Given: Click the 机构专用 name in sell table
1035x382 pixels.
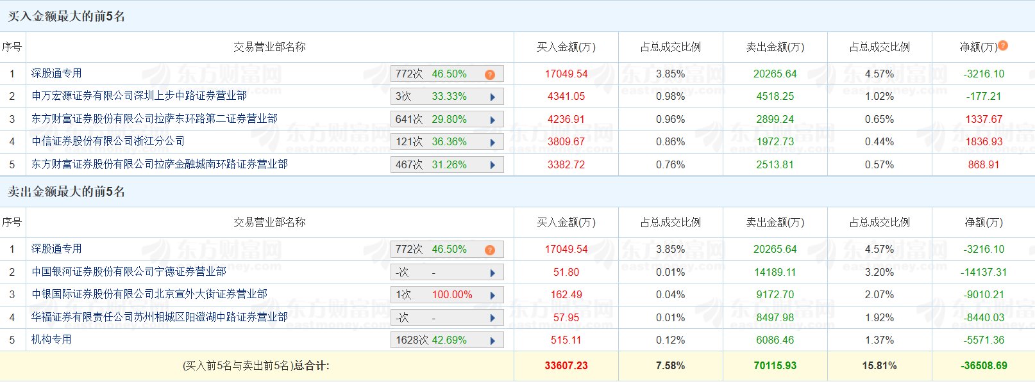Looking at the screenshot, I should point(51,340).
